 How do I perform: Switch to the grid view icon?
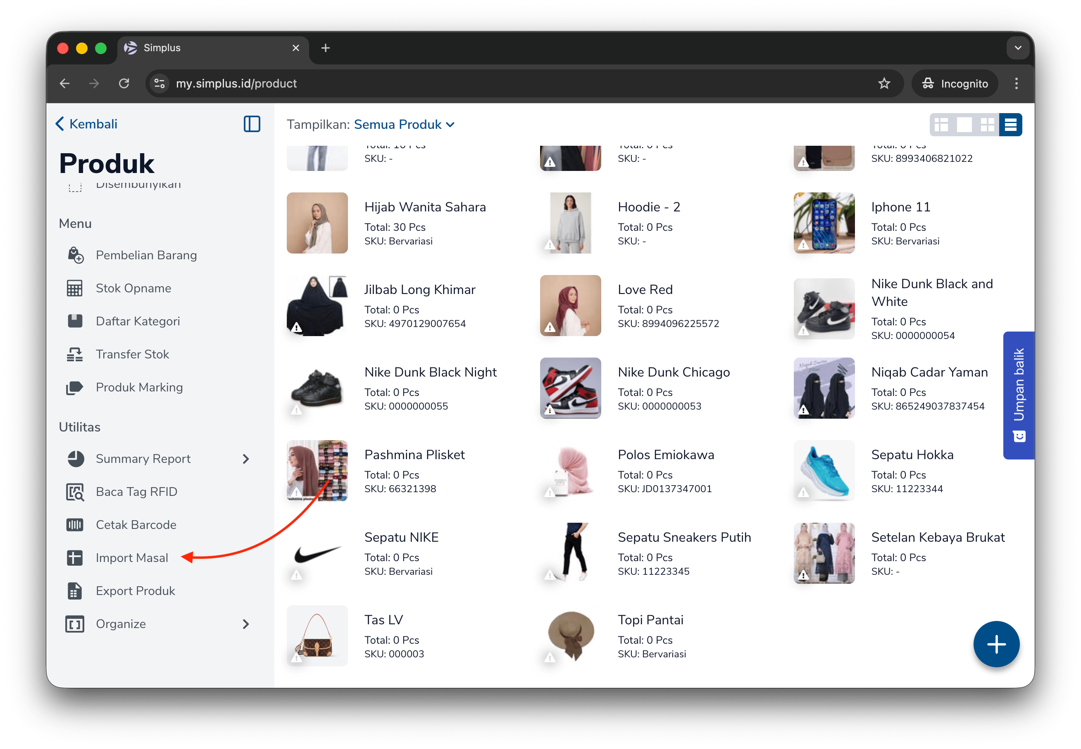[988, 124]
